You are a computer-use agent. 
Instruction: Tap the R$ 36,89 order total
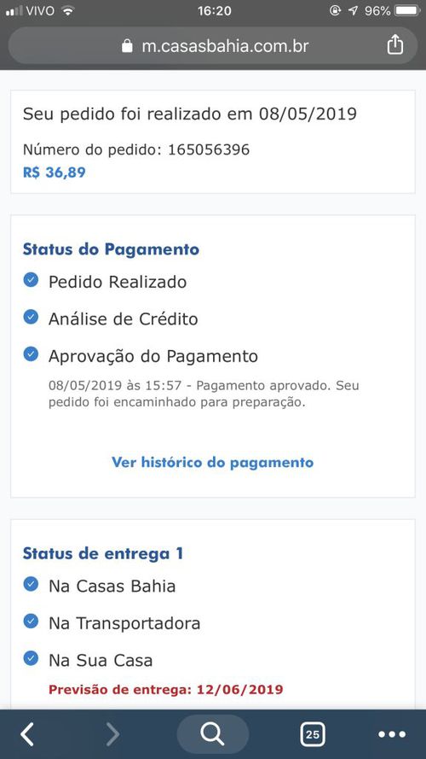coord(54,172)
